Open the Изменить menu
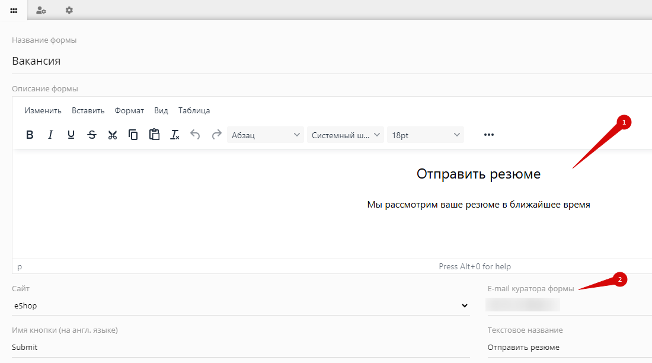Viewport: 652px width, 363px height. tap(43, 110)
